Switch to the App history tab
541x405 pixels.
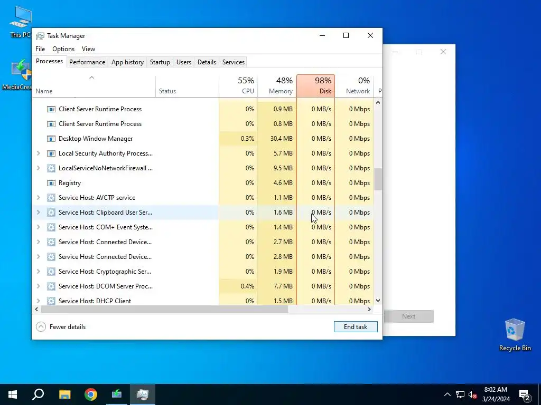point(127,62)
